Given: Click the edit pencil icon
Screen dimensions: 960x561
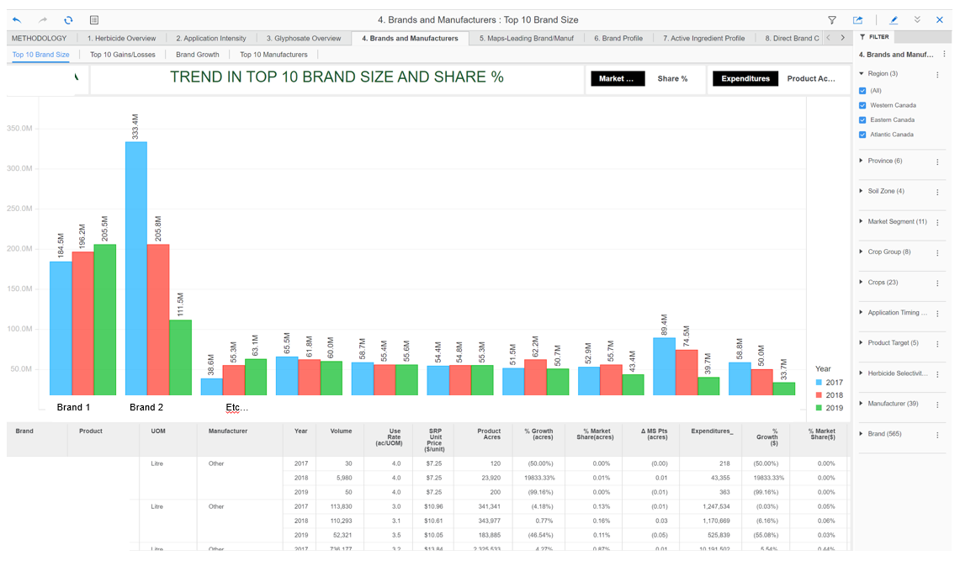Looking at the screenshot, I should click(894, 20).
